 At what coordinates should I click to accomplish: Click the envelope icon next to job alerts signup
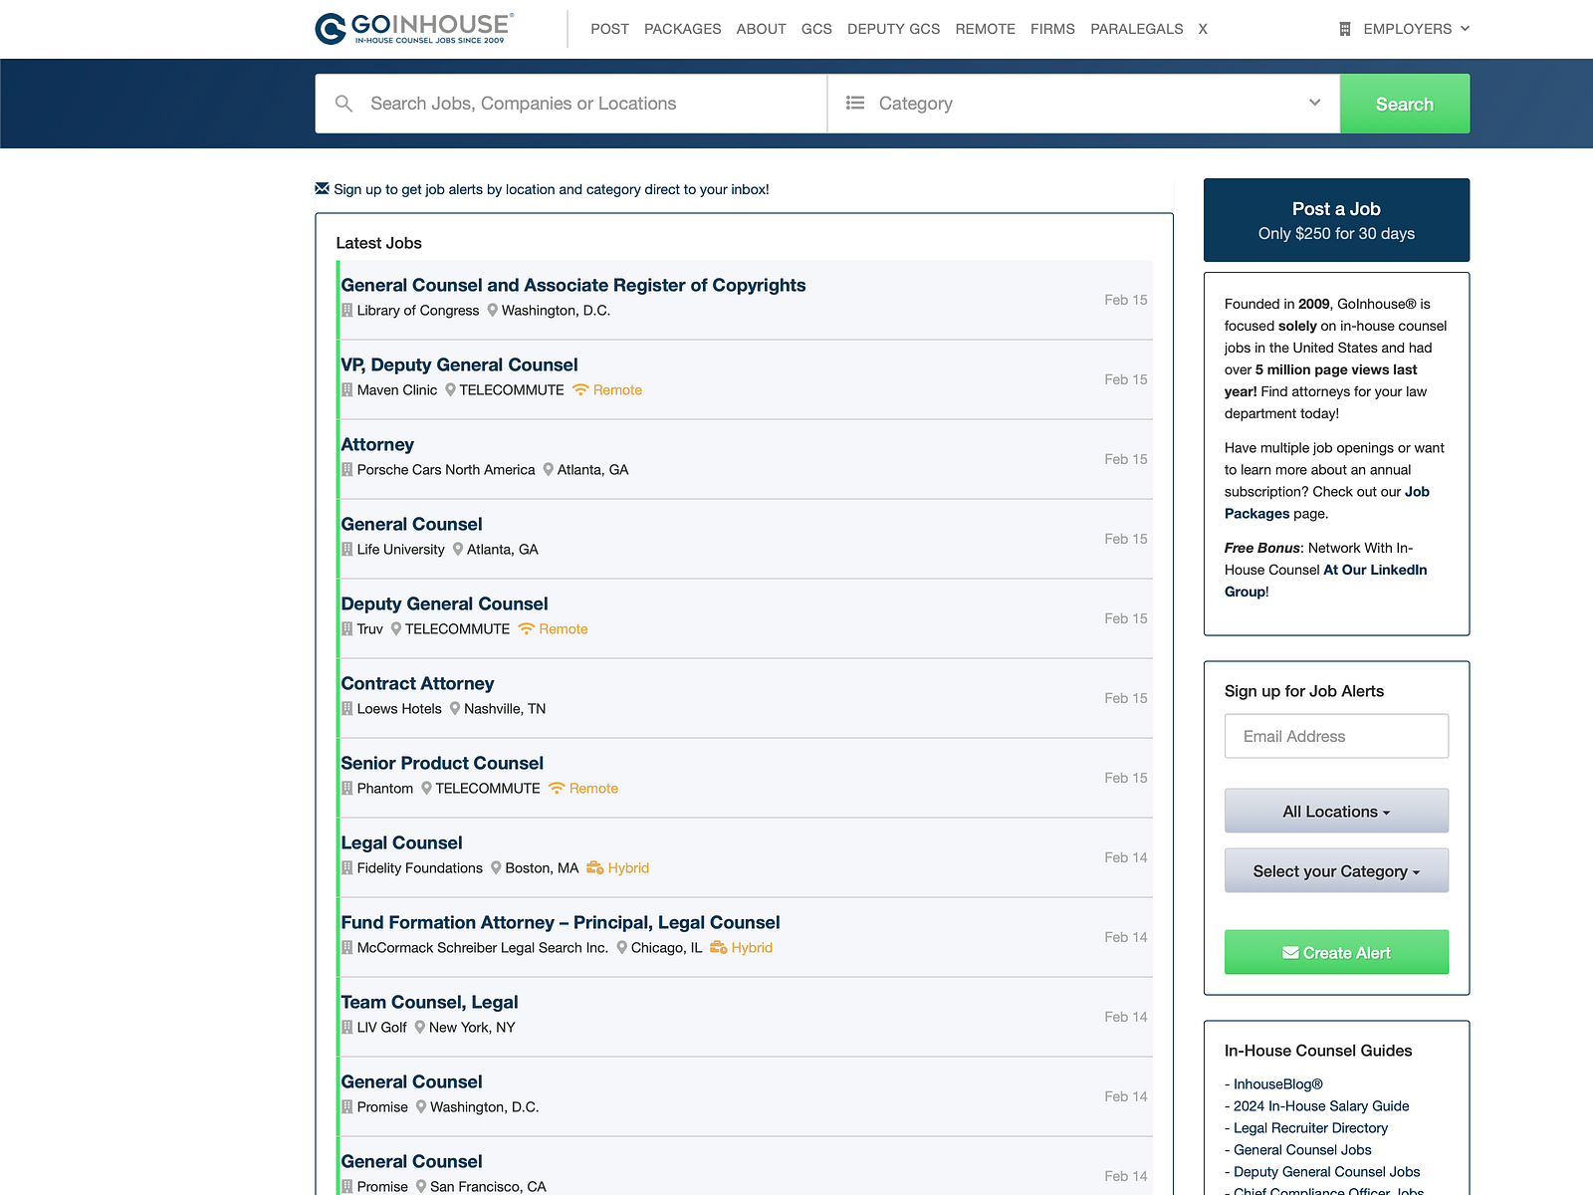(x=321, y=188)
